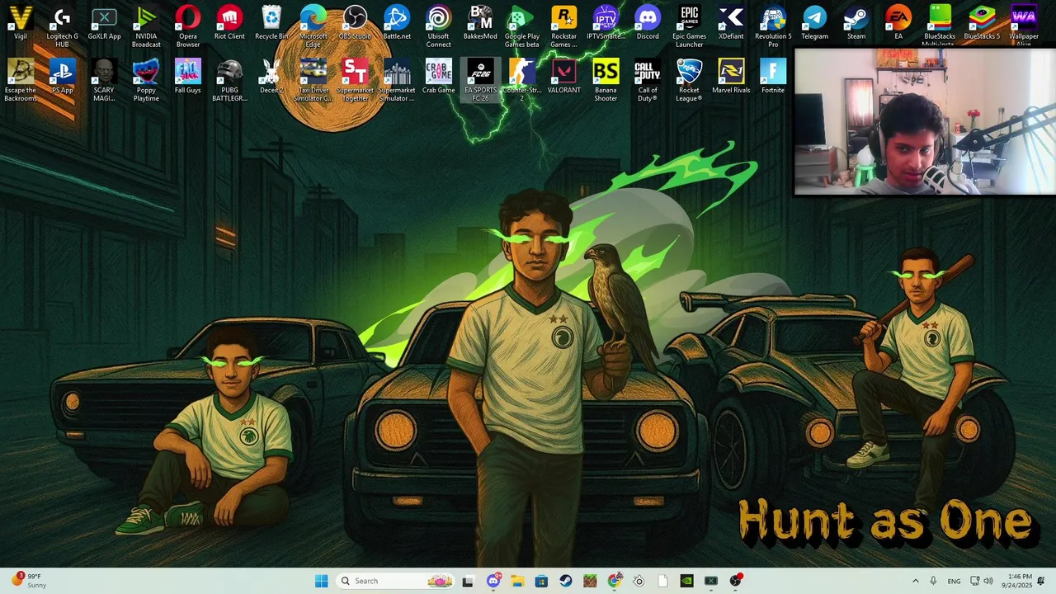Open Task View from the taskbar

[468, 581]
